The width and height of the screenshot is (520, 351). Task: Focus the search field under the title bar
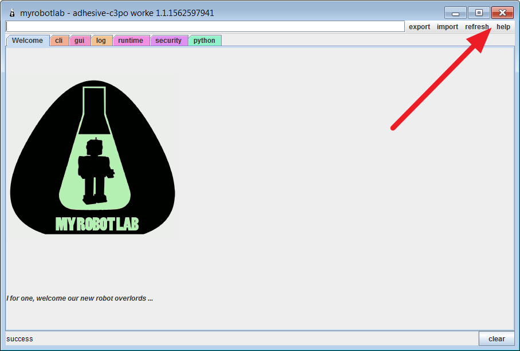(205, 26)
